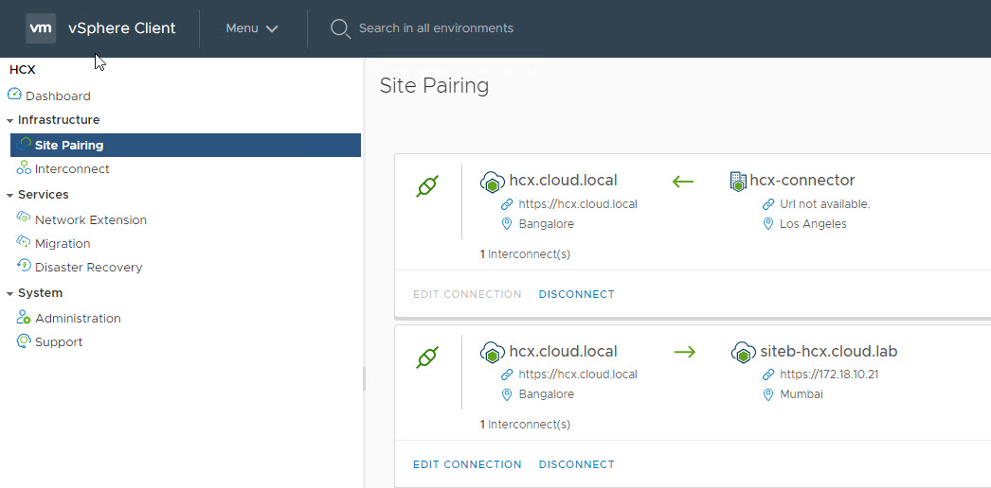Click the hcx-connector building icon
The height and width of the screenshot is (488, 991).
point(738,181)
